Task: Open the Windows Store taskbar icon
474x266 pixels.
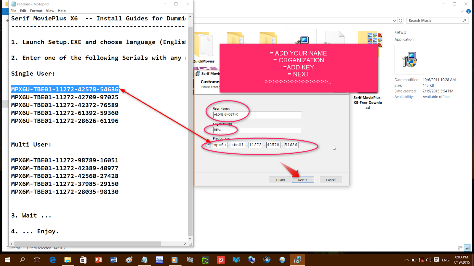Action: [x=83, y=260]
